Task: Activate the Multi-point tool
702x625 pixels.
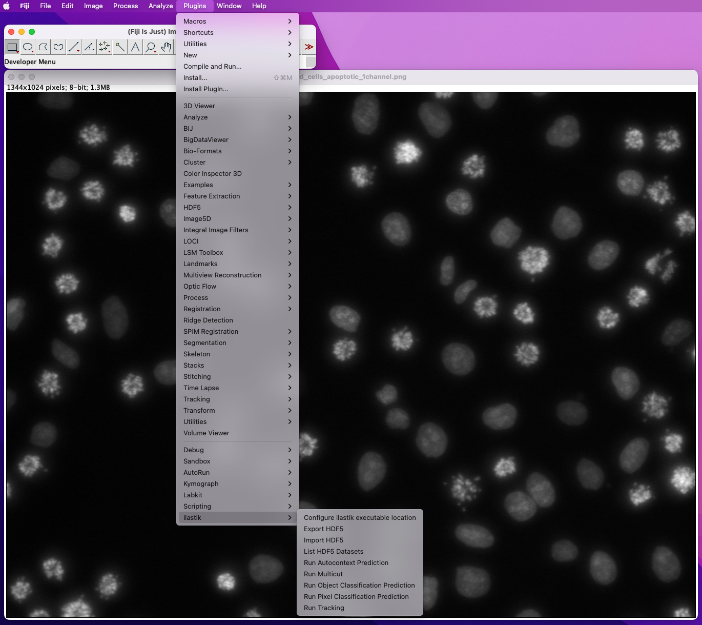Action: point(105,47)
